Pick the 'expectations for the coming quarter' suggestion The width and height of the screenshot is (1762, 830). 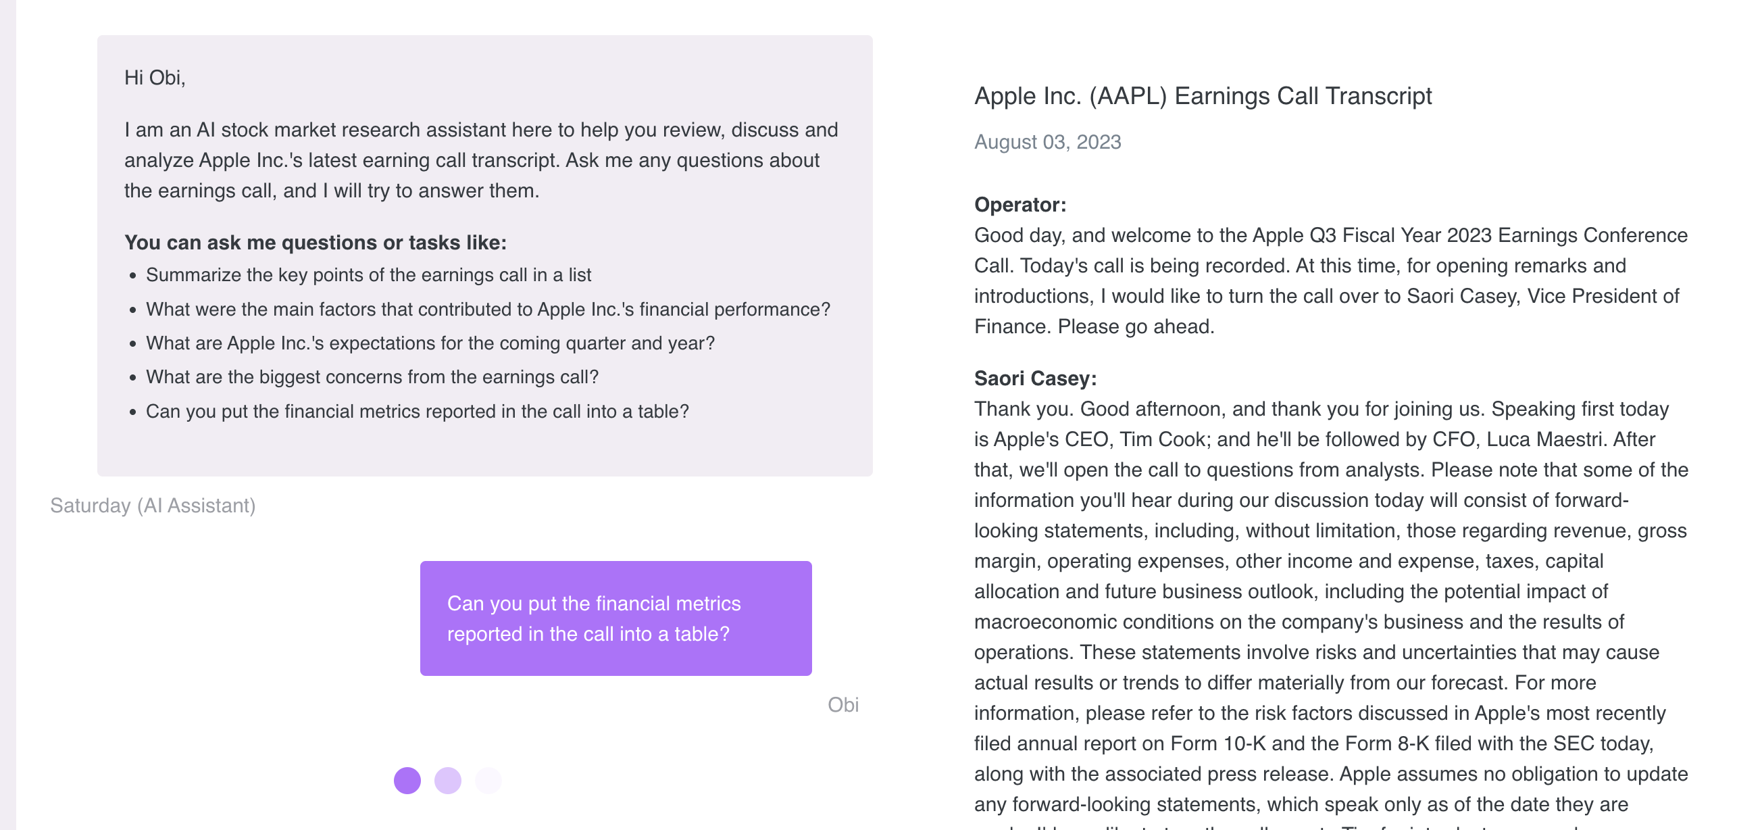point(430,343)
